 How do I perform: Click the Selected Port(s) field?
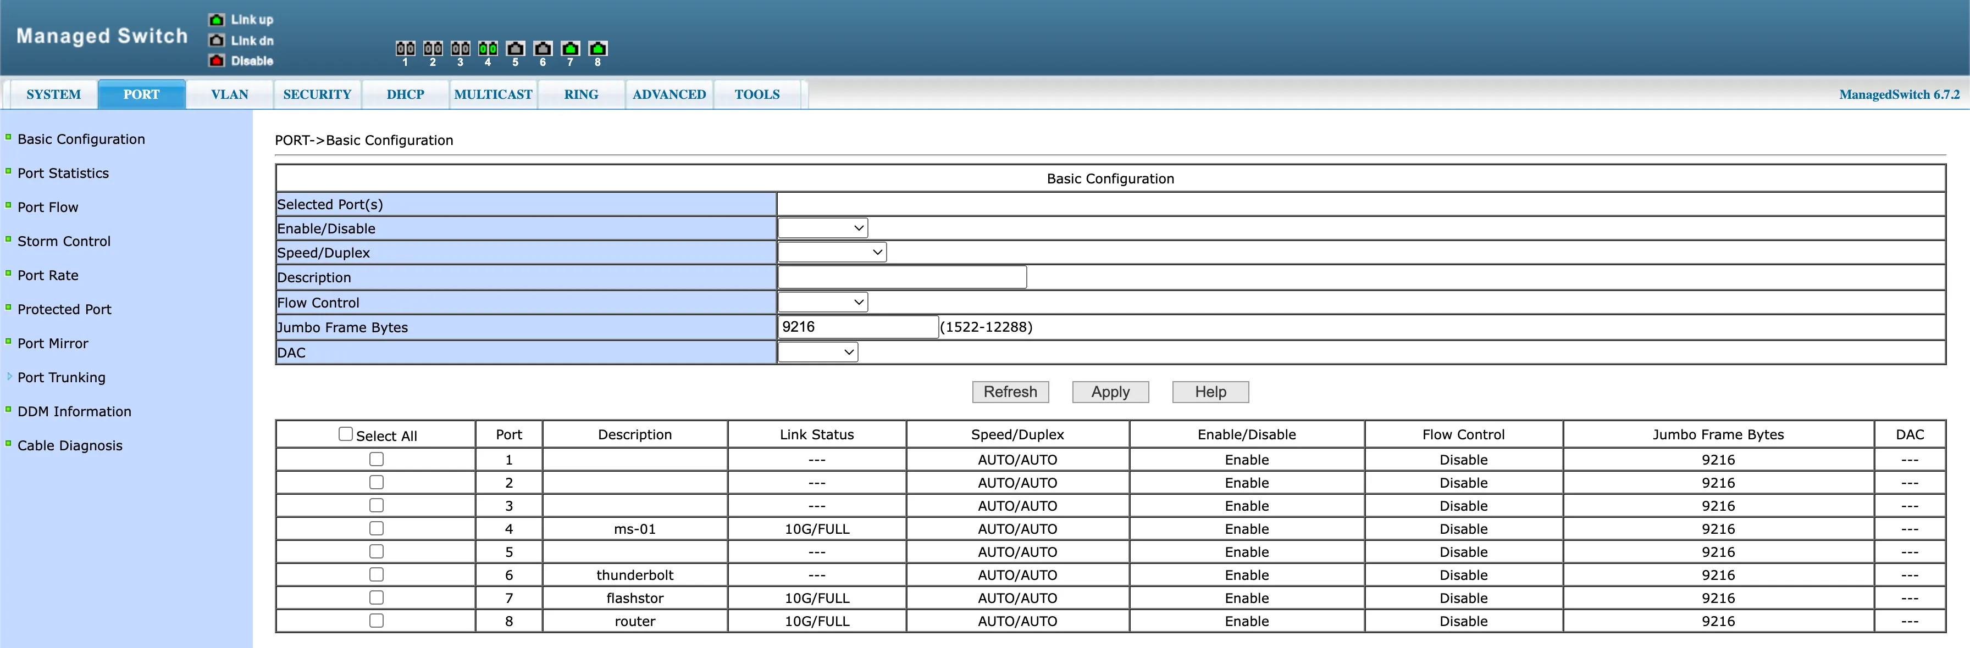pyautogui.click(x=1362, y=204)
